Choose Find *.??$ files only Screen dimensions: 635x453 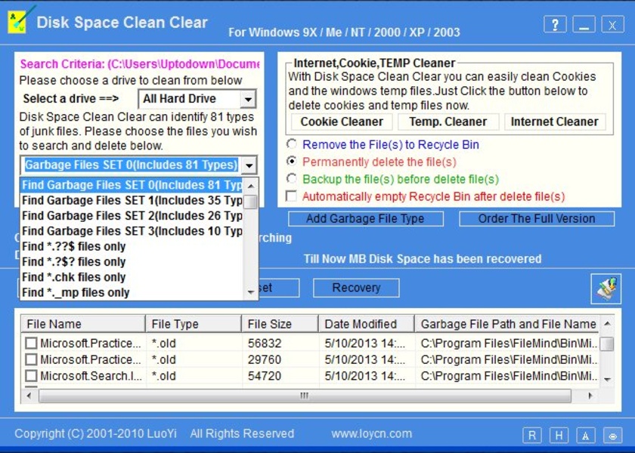pyautogui.click(x=132, y=247)
